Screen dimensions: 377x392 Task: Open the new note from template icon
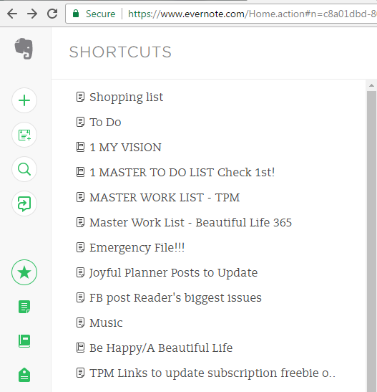[x=24, y=135]
